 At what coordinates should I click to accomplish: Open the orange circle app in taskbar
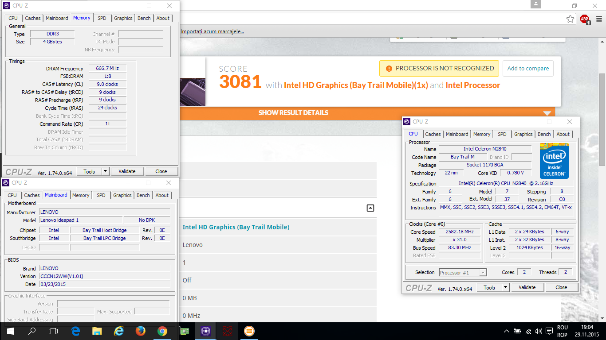point(249,331)
